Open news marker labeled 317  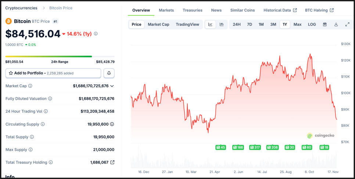(x=255, y=147)
